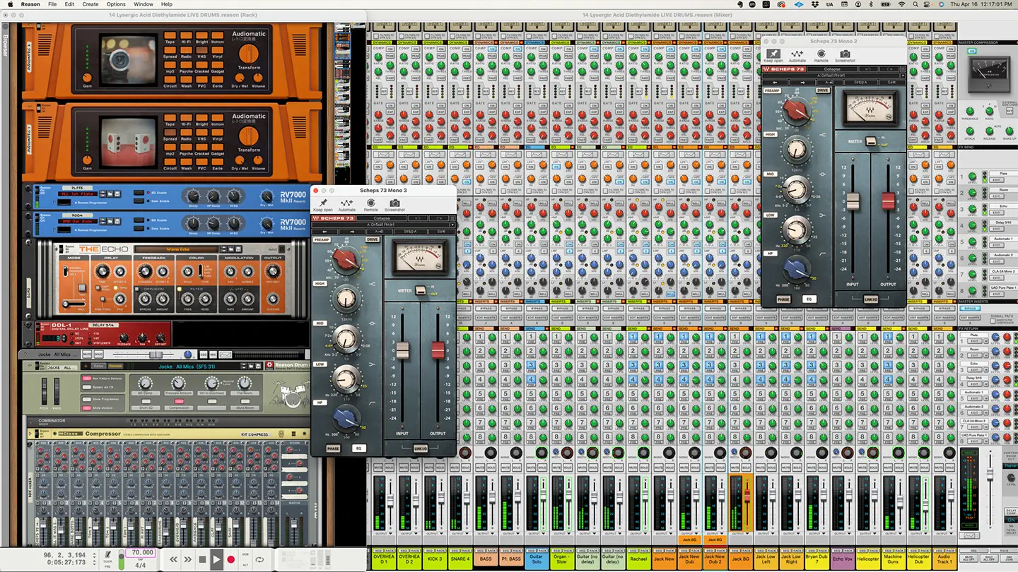The image size is (1018, 572).
Task: Click the red record button
Action: pos(230,559)
